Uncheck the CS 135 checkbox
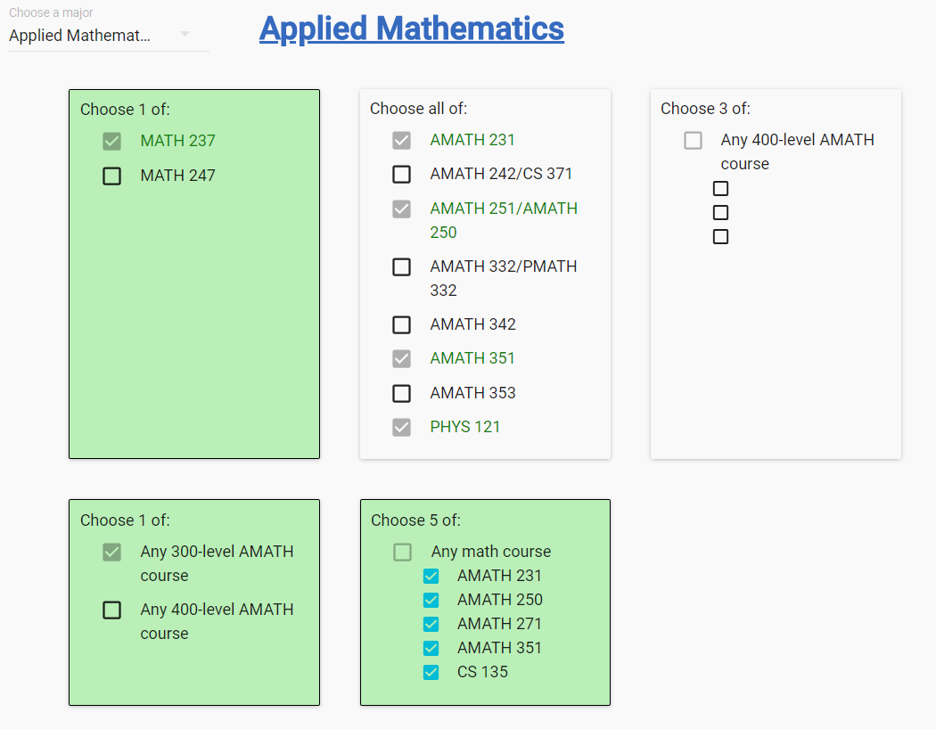The height and width of the screenshot is (729, 936). (431, 673)
